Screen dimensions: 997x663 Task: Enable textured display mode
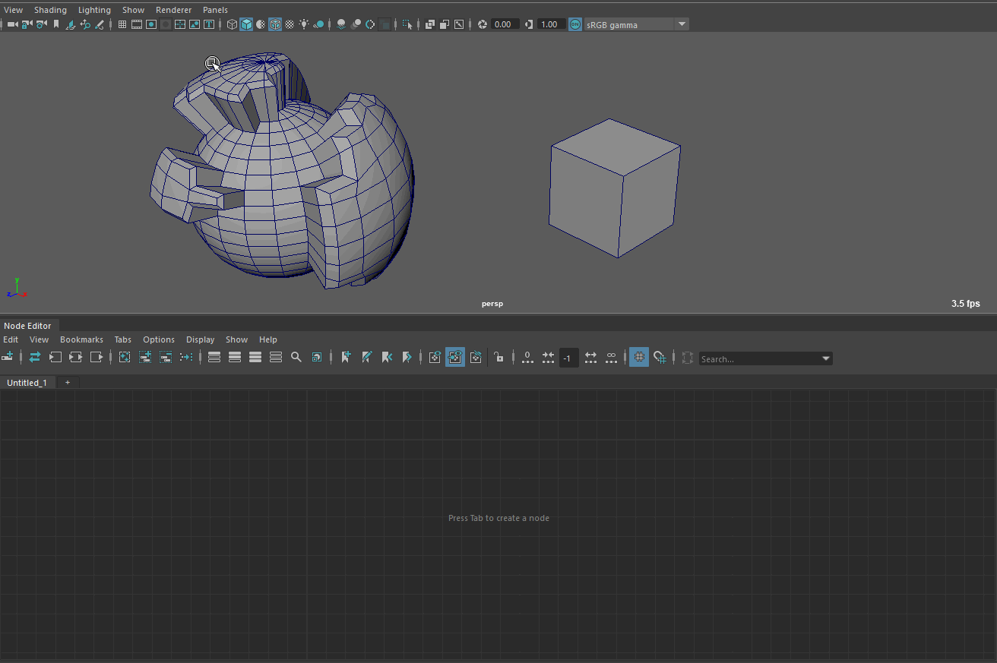(x=275, y=24)
